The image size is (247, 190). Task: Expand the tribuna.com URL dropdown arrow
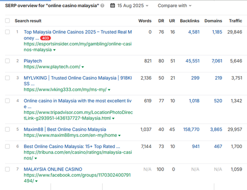(x=36, y=158)
